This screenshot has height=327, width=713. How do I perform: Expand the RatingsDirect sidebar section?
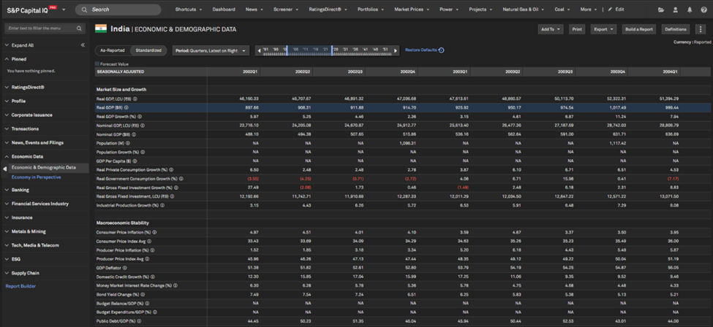coord(29,87)
